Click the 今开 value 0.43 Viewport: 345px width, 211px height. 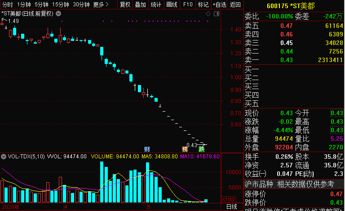[337, 113]
